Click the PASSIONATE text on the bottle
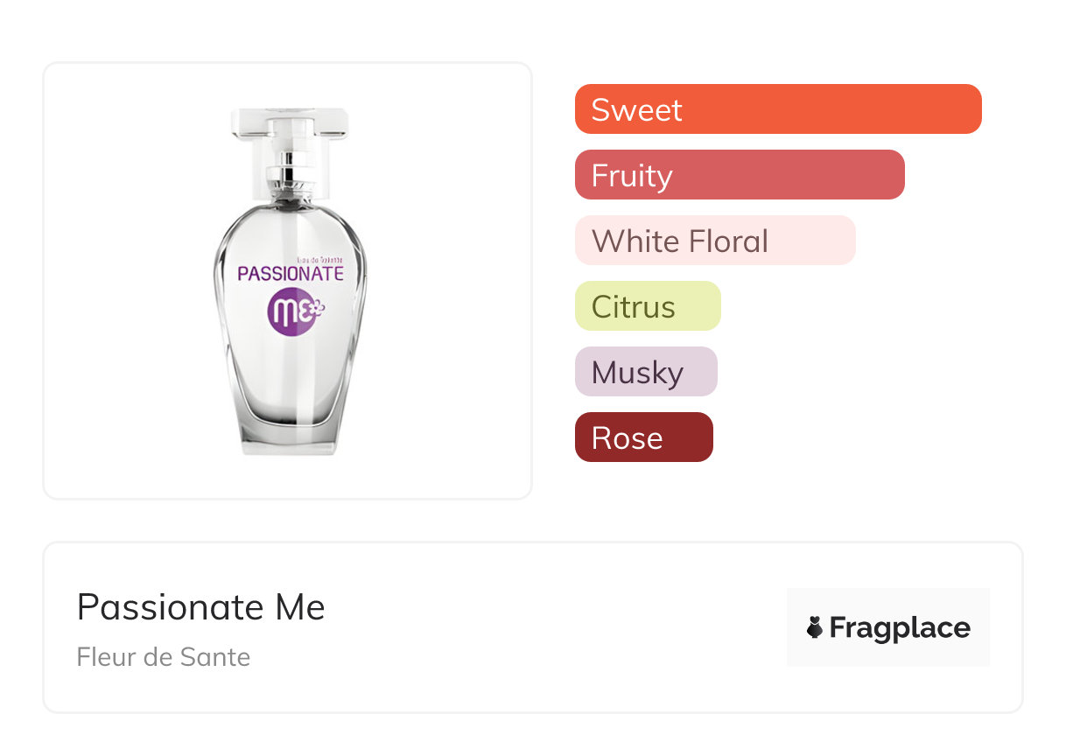The width and height of the screenshot is (1066, 756). pyautogui.click(x=290, y=273)
